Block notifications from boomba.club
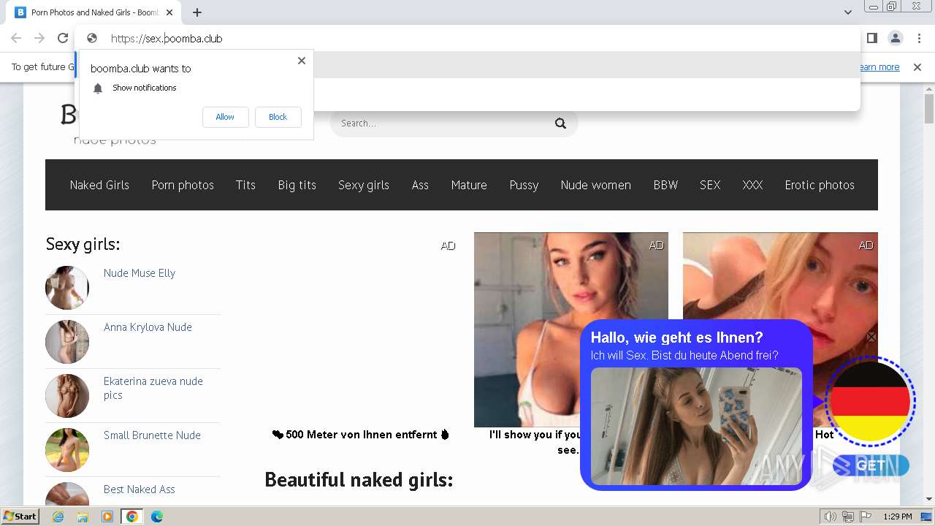This screenshot has width=935, height=526. click(x=278, y=117)
